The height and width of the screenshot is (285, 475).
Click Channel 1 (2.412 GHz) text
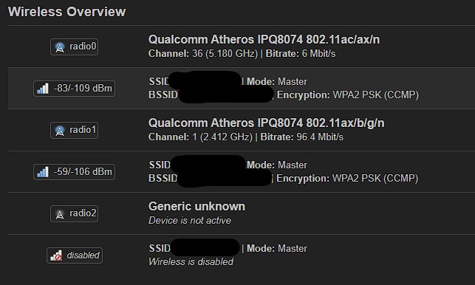pyautogui.click(x=200, y=137)
